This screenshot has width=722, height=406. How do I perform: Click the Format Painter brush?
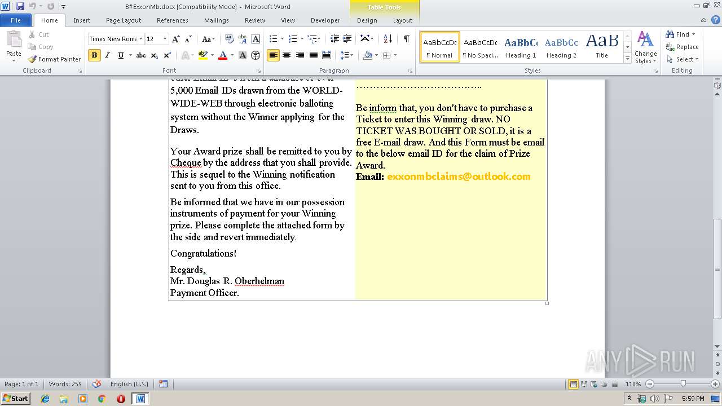[x=32, y=59]
